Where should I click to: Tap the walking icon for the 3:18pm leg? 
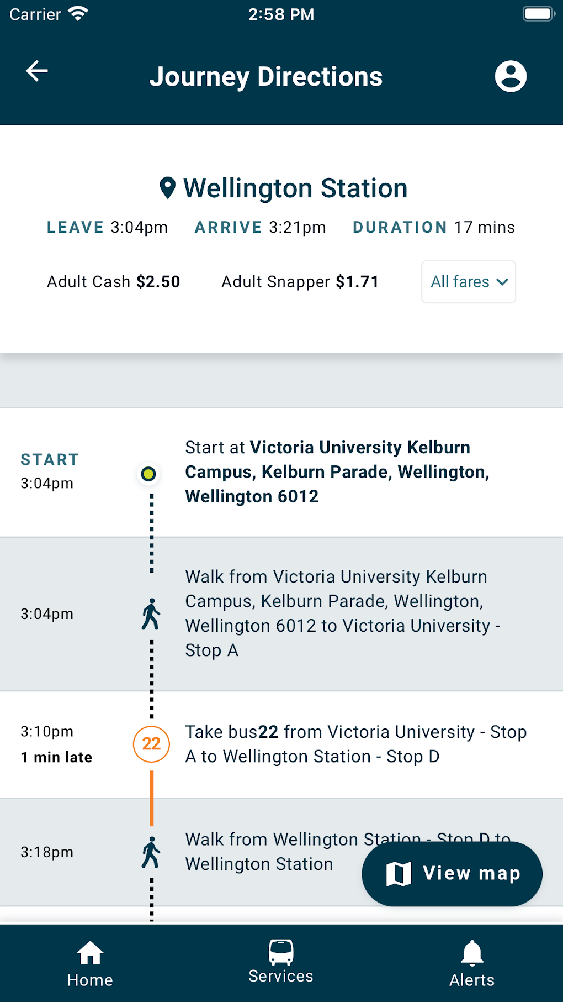(x=150, y=852)
